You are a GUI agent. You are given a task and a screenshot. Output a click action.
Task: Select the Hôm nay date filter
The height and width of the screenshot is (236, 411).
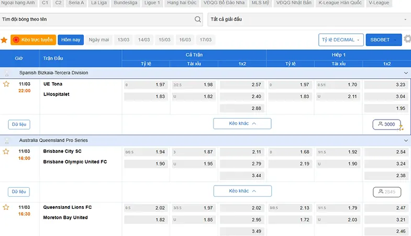tap(71, 40)
